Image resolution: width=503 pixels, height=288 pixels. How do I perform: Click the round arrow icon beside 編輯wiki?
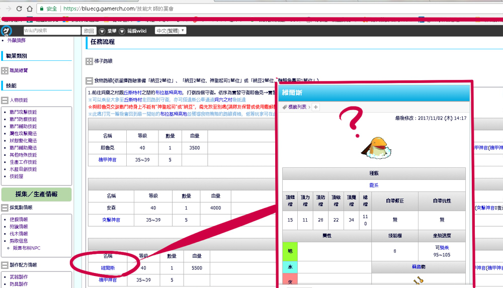pos(122,31)
